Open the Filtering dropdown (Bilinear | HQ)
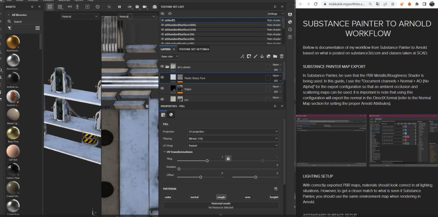Image resolution: width=438 pixels, height=217 pixels. point(233,138)
